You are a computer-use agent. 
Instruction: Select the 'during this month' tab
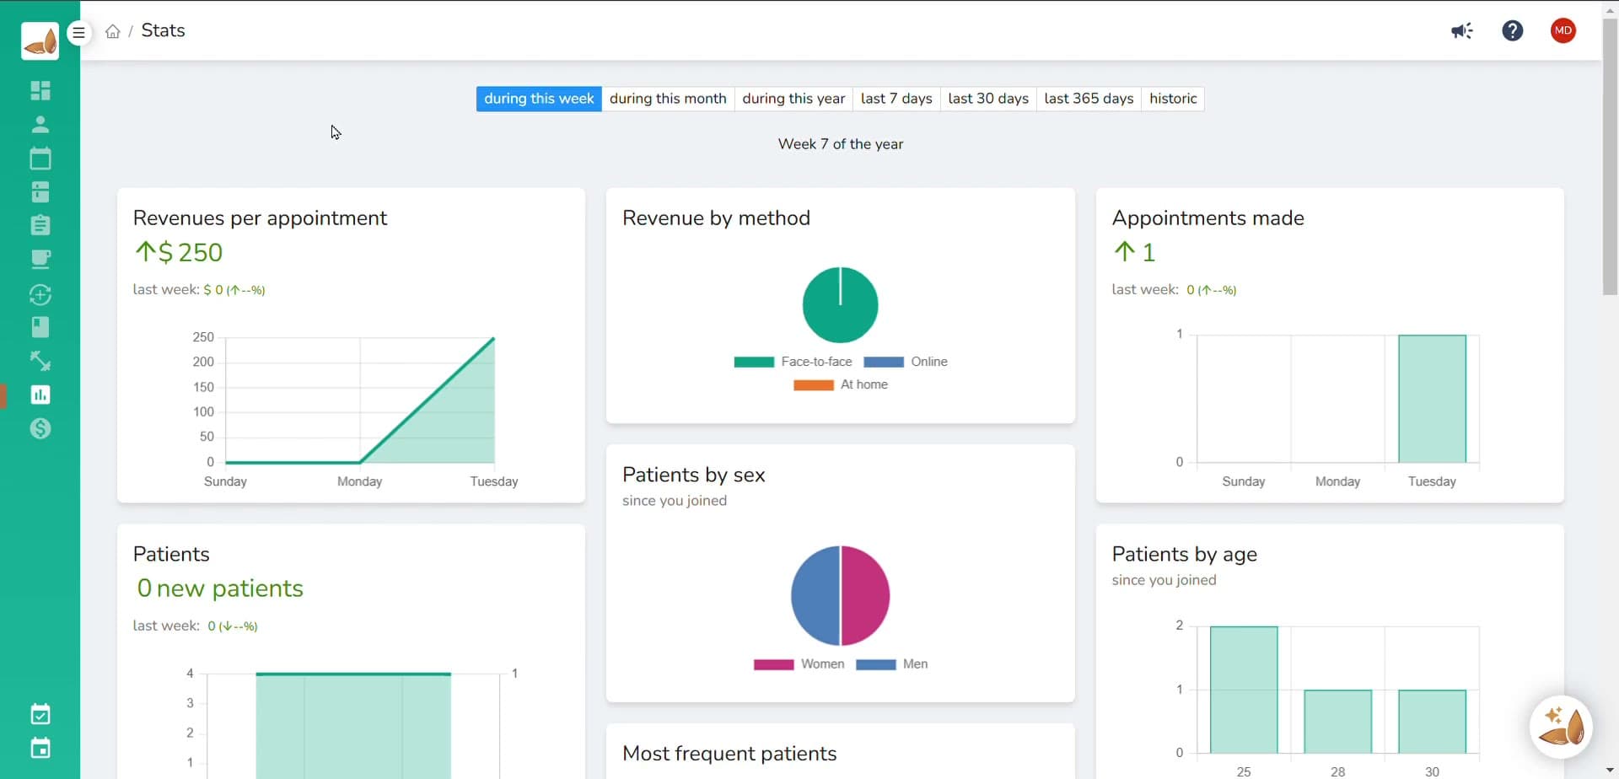[x=667, y=99]
